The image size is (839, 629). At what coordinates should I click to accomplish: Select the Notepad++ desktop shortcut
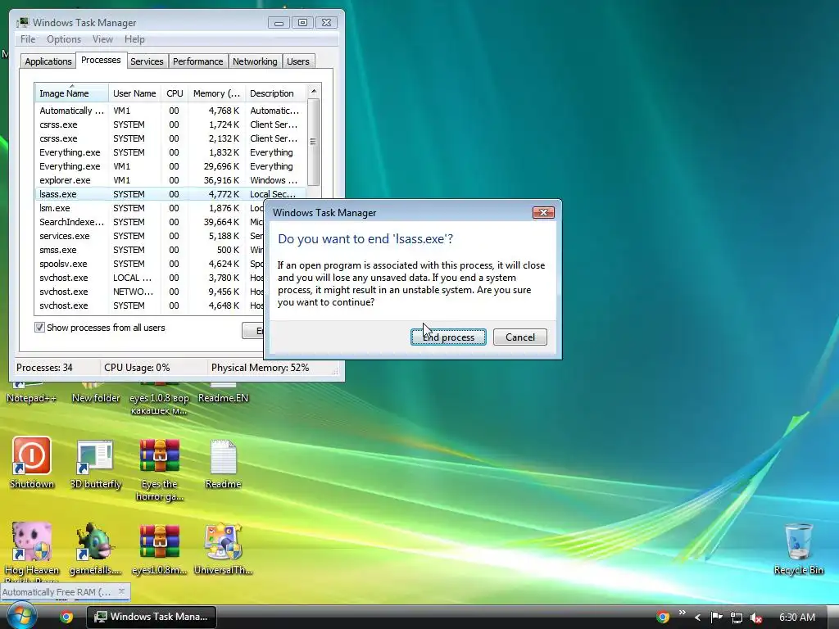pos(32,393)
